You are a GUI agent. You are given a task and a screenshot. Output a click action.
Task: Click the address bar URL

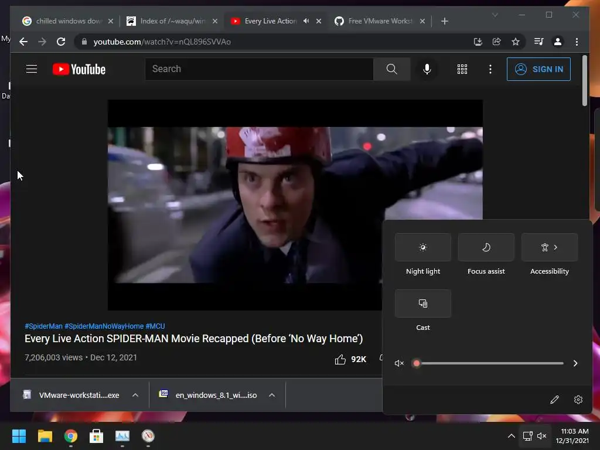[162, 42]
